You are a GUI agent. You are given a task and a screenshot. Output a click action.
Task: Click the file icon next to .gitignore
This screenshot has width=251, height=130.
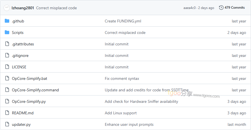(x=7, y=55)
